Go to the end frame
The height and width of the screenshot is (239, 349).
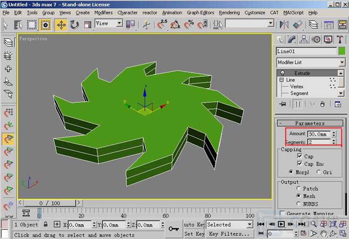[301, 224]
